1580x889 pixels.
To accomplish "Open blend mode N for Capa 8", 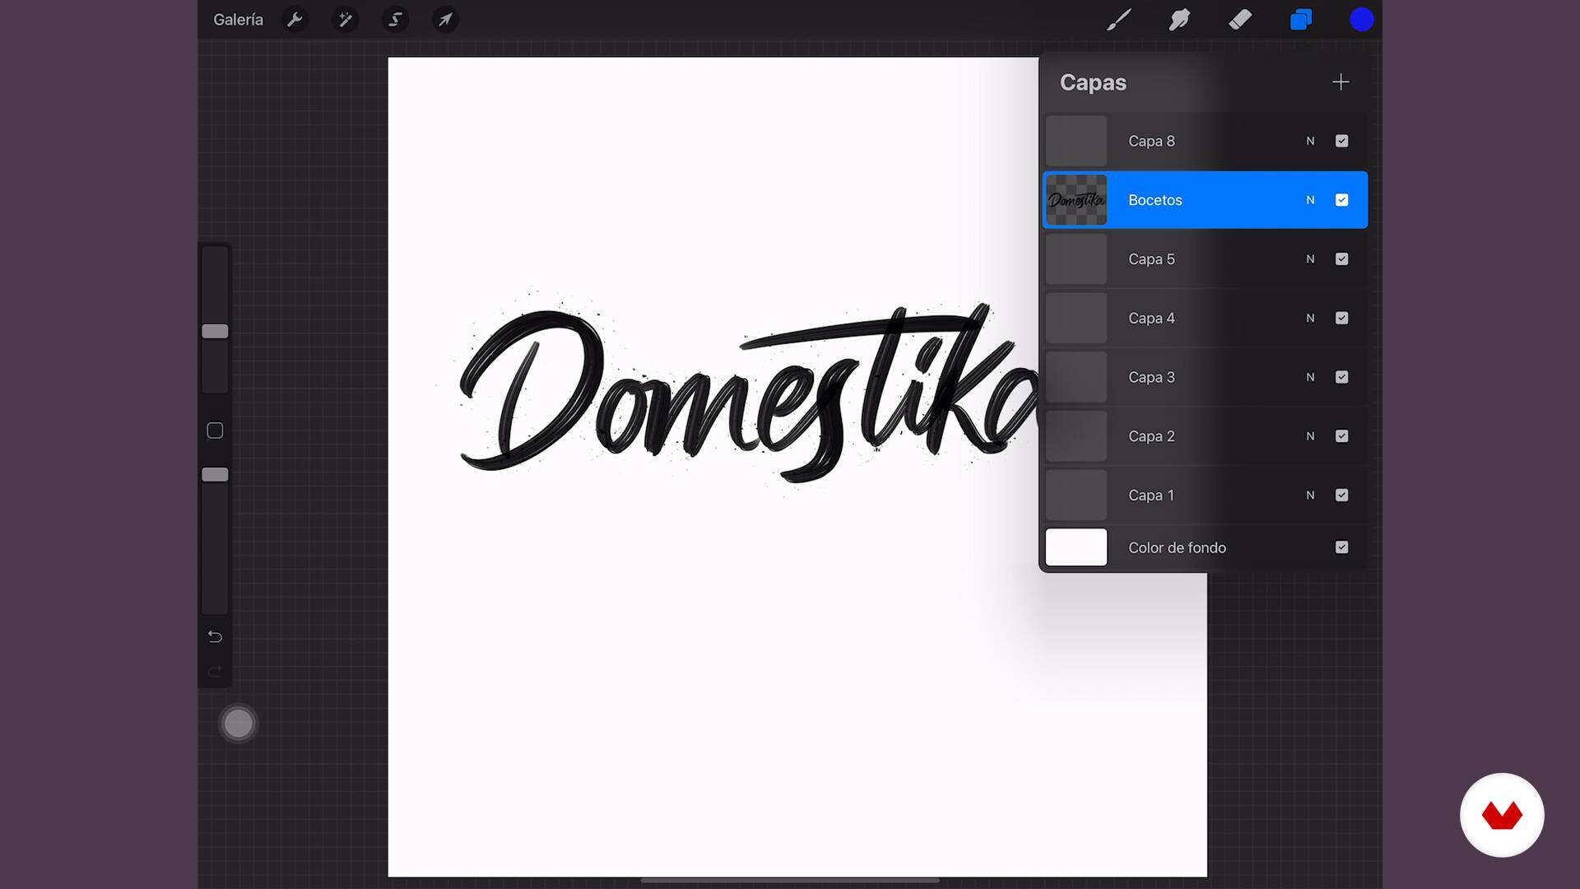I will point(1310,141).
